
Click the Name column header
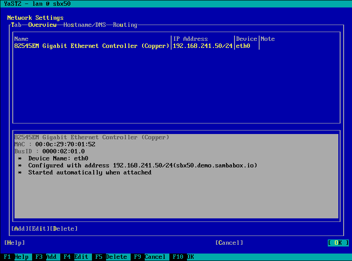(x=21, y=39)
